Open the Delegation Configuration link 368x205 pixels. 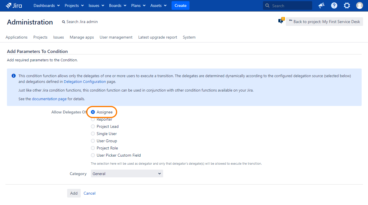click(x=85, y=81)
